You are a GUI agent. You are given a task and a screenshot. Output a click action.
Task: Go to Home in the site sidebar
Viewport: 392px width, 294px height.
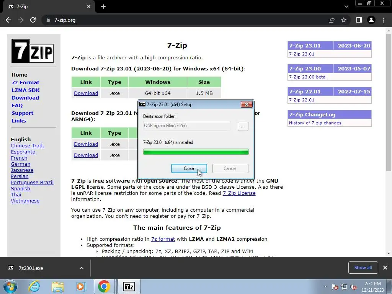point(20,75)
